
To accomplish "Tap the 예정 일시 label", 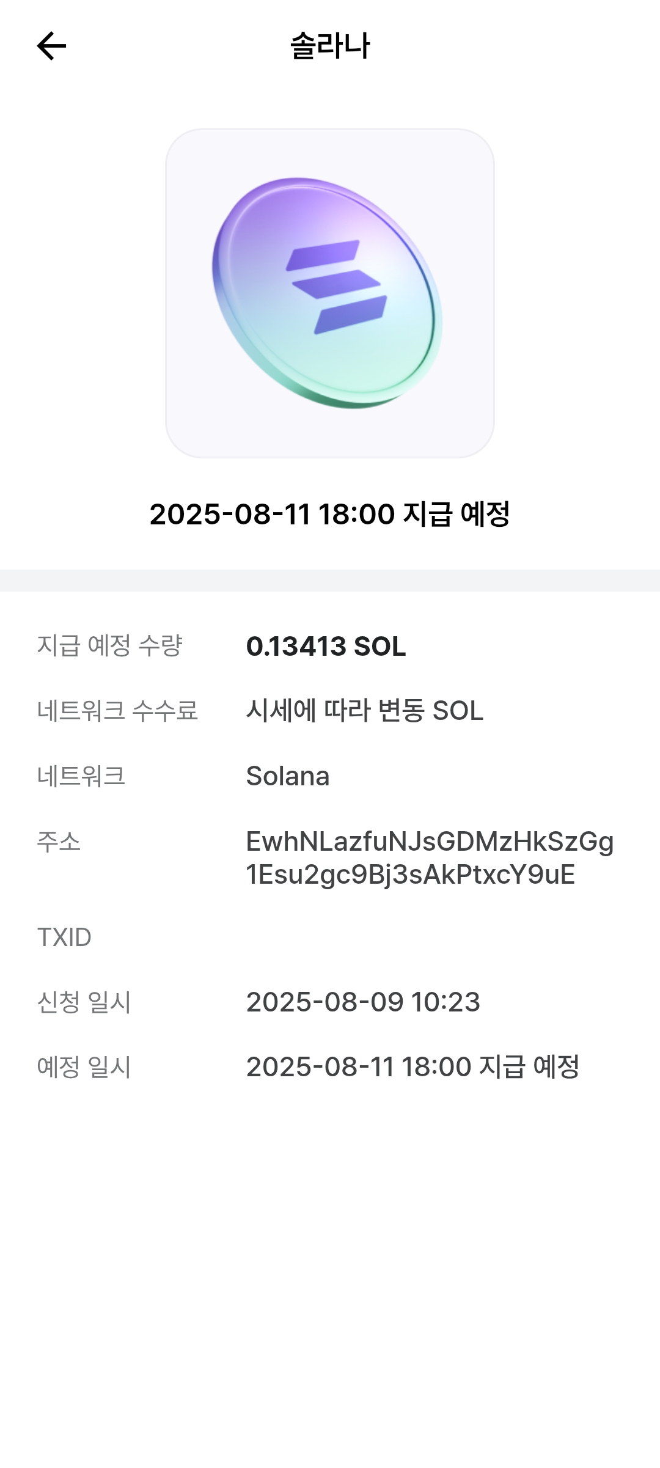I will coord(84,1067).
